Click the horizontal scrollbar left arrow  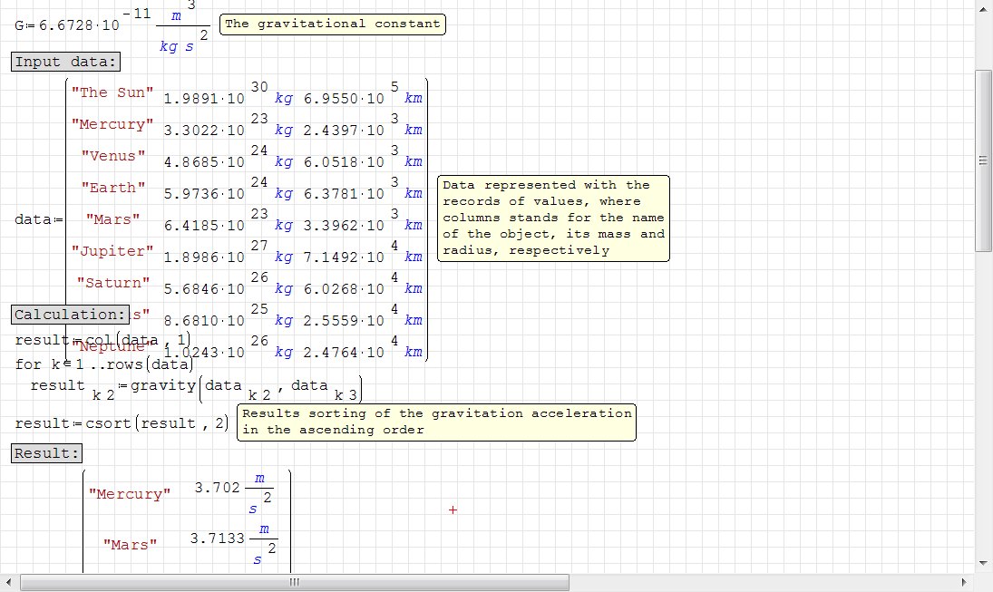point(9,582)
